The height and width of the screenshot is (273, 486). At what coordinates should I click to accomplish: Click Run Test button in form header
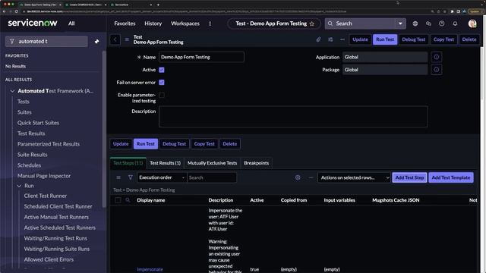[x=385, y=39]
